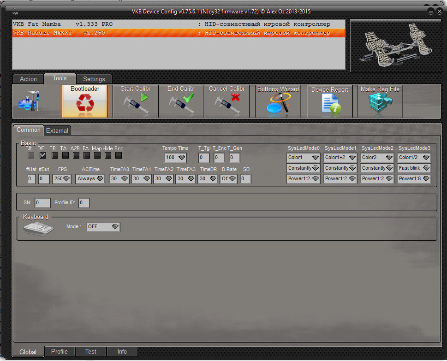Toggle the Clb checkbox
Image resolution: width=447 pixels, height=361 pixels.
point(31,155)
